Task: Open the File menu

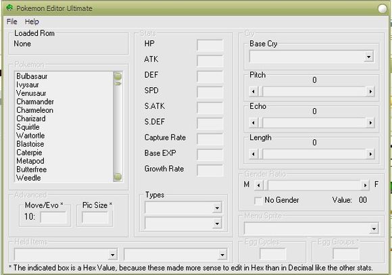Action: click(x=11, y=22)
